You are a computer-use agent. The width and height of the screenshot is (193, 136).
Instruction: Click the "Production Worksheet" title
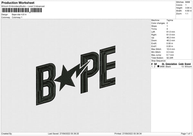[18, 3]
